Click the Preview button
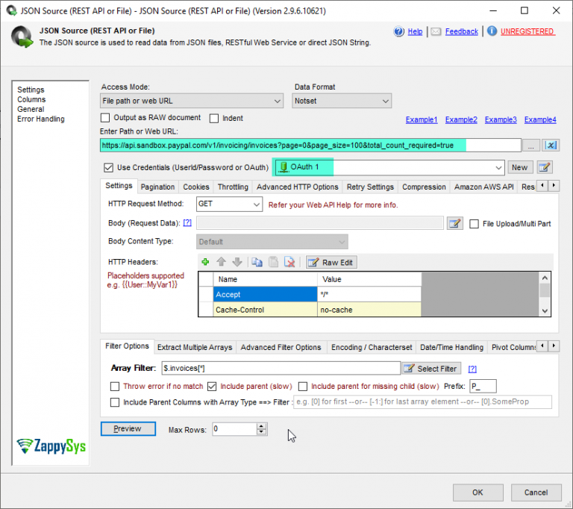 [128, 428]
